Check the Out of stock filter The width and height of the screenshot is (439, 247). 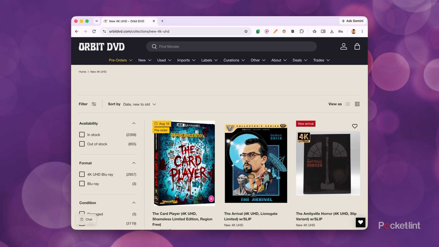[x=82, y=144]
